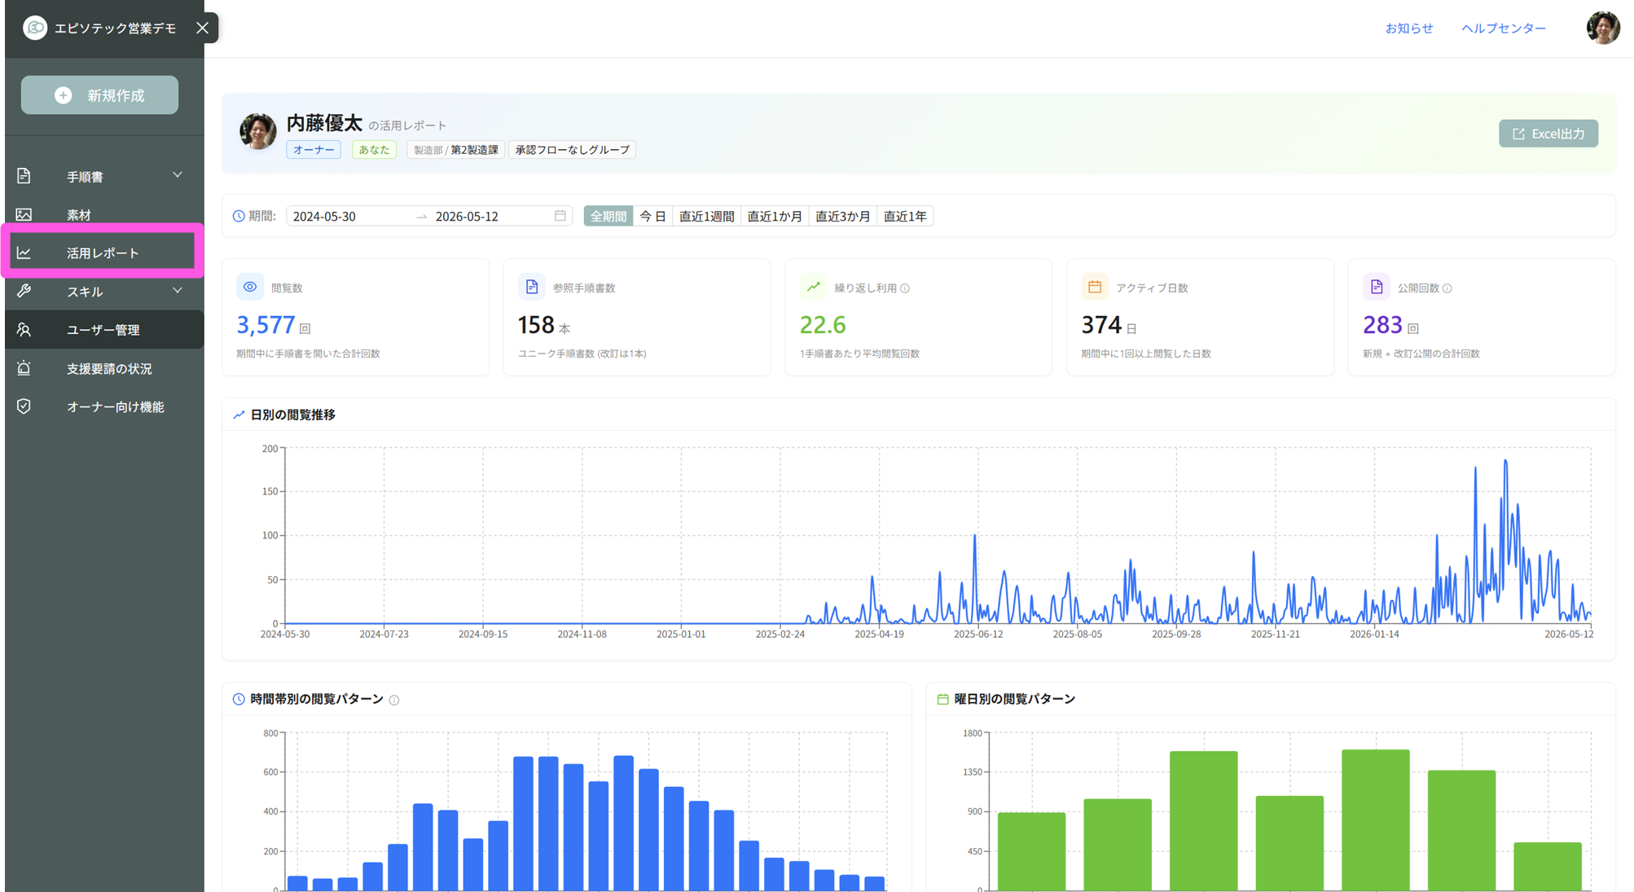Click the オーナー向け機能 shield icon
Screen dimensions: 1634x892
pos(24,406)
